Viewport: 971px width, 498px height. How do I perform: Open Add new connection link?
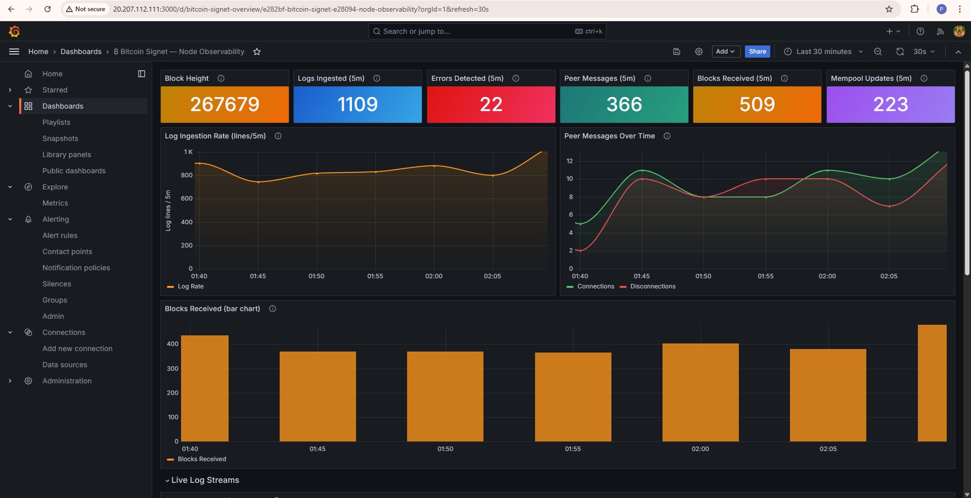(77, 348)
